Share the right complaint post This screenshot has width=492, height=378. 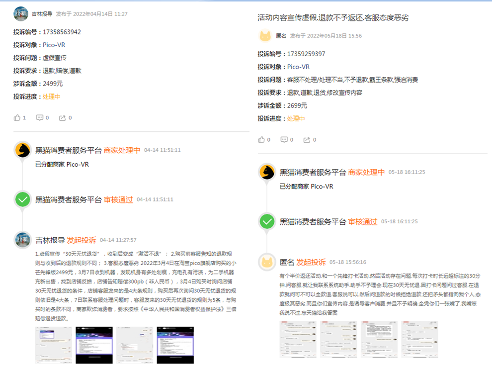(307, 140)
